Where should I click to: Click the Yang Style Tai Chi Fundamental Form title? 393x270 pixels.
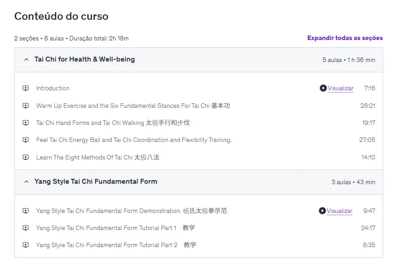[x=96, y=181]
